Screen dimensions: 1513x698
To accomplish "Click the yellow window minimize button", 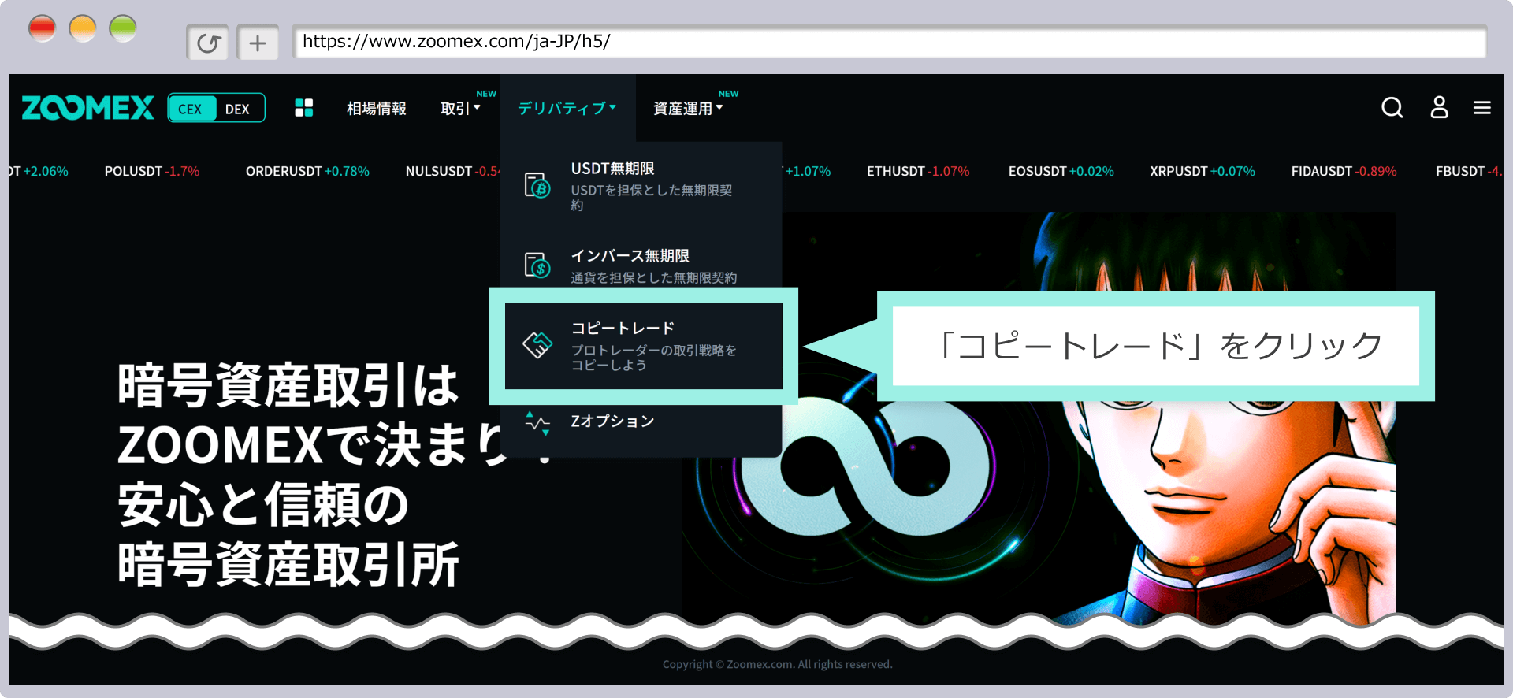I will point(83,29).
